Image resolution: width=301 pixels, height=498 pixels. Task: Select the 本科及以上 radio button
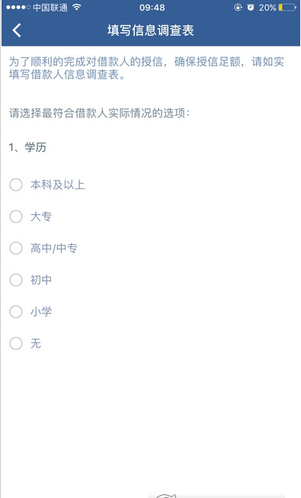tap(16, 185)
